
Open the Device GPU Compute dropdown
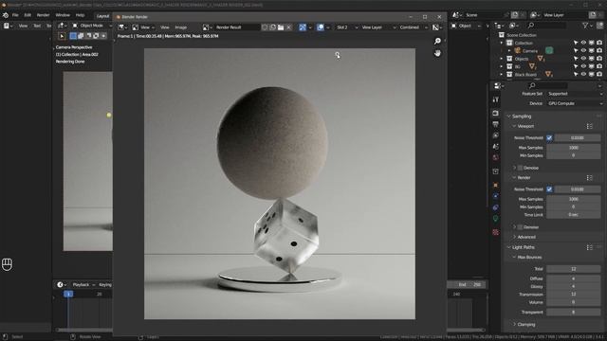(x=575, y=103)
